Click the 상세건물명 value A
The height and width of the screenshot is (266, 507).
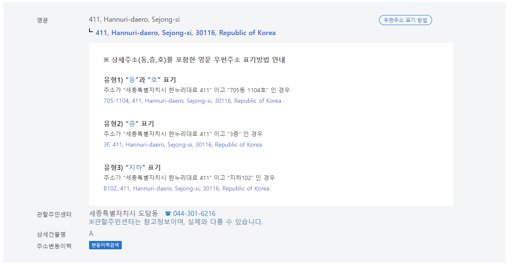[x=91, y=233]
